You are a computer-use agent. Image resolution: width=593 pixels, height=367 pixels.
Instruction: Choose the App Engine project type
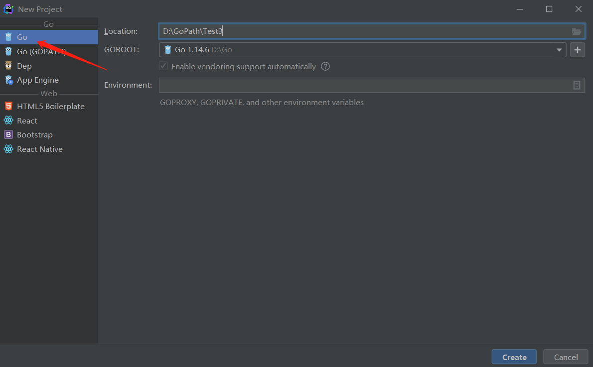tap(49, 80)
